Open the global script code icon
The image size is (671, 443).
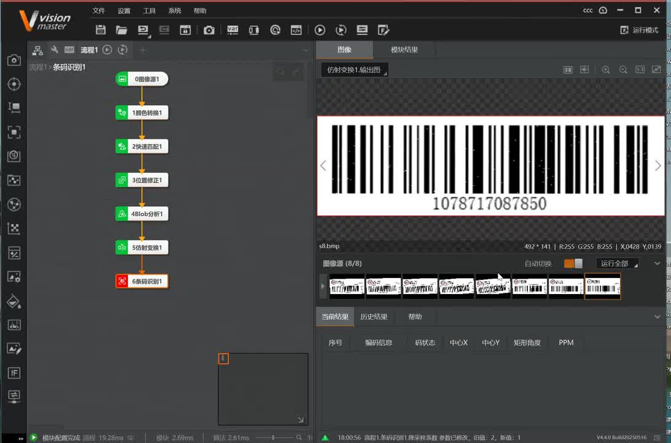tap(296, 30)
